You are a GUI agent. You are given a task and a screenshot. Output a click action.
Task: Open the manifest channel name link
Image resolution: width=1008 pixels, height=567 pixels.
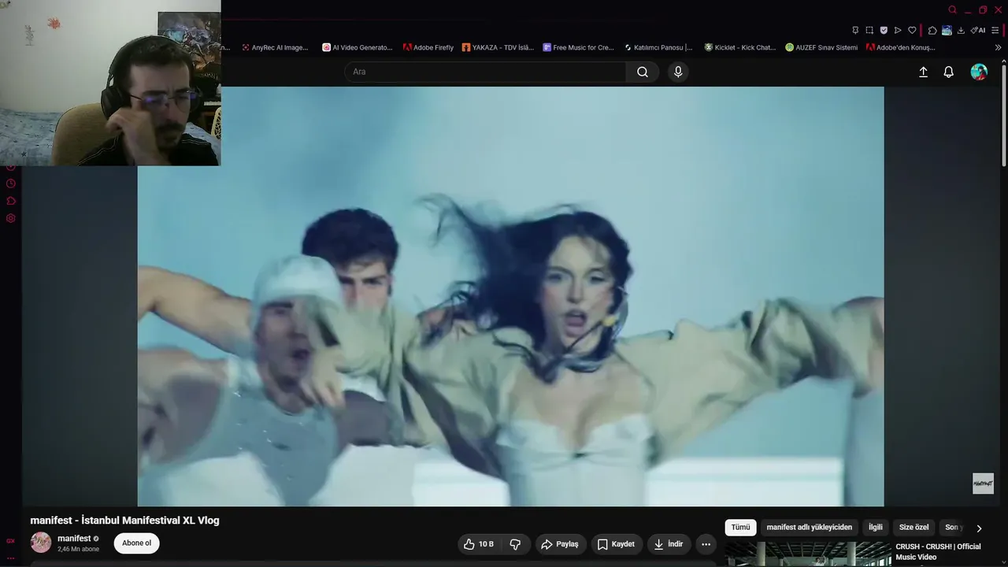(74, 539)
